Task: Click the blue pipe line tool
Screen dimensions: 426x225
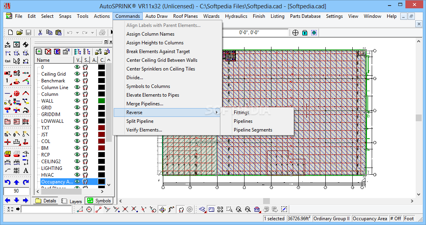Action: (x=8, y=93)
